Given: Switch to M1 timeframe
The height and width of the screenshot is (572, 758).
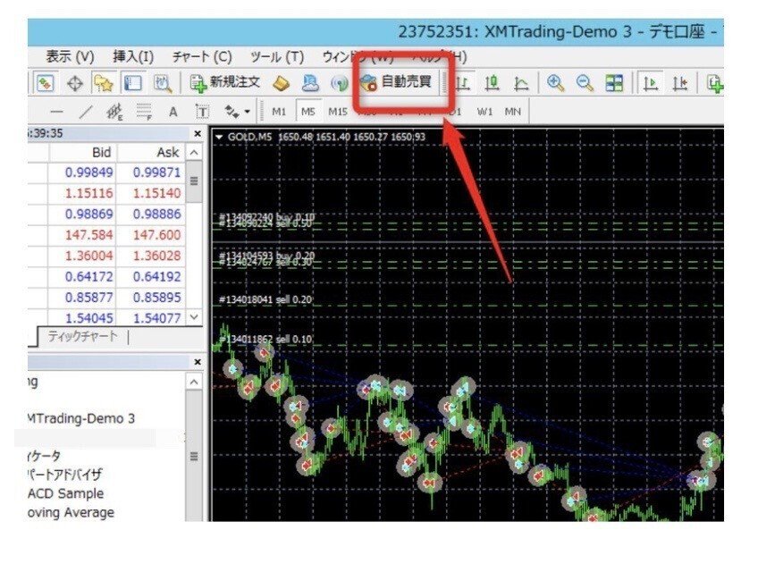Looking at the screenshot, I should coord(279,112).
